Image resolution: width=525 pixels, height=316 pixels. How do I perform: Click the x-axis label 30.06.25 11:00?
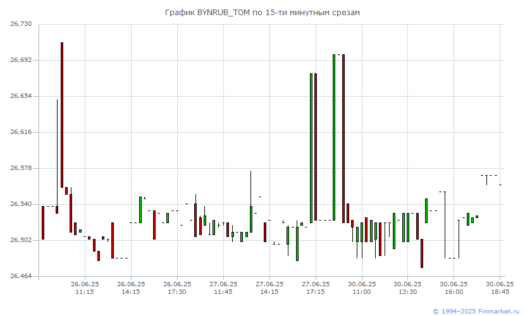pyautogui.click(x=362, y=288)
